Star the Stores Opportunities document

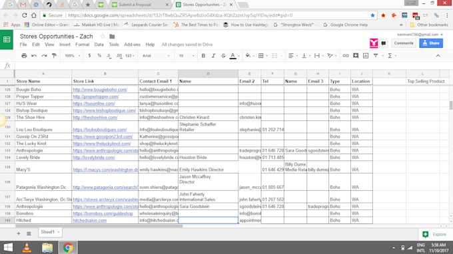click(x=103, y=37)
